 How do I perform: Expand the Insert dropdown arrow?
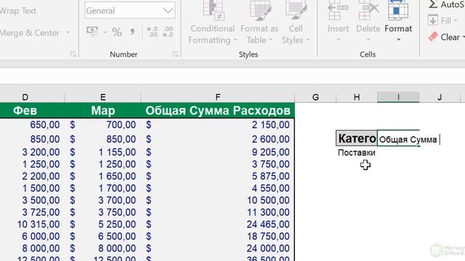pyautogui.click(x=338, y=40)
